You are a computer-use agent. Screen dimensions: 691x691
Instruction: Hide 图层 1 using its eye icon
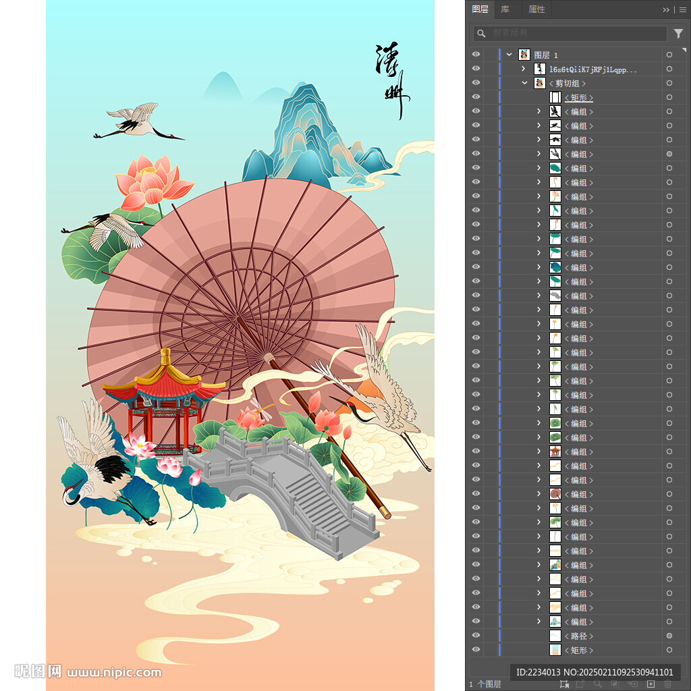coord(476,55)
